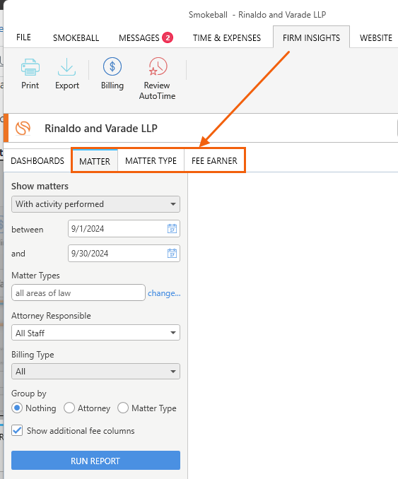The height and width of the screenshot is (479, 398).
Task: Switch to the Fee Earner tab
Action: coord(214,160)
